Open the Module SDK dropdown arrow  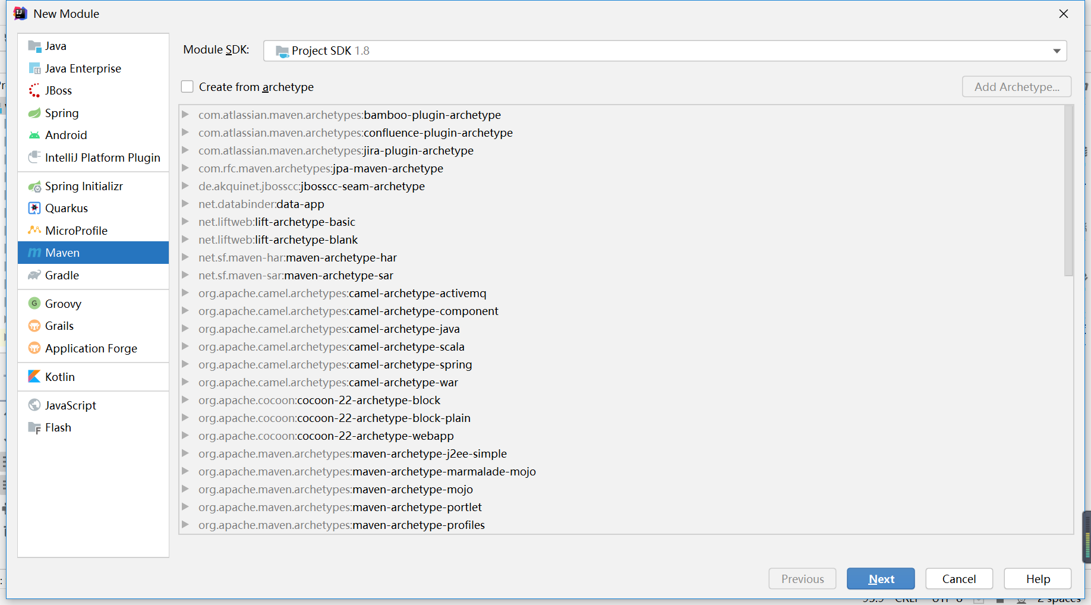point(1057,51)
